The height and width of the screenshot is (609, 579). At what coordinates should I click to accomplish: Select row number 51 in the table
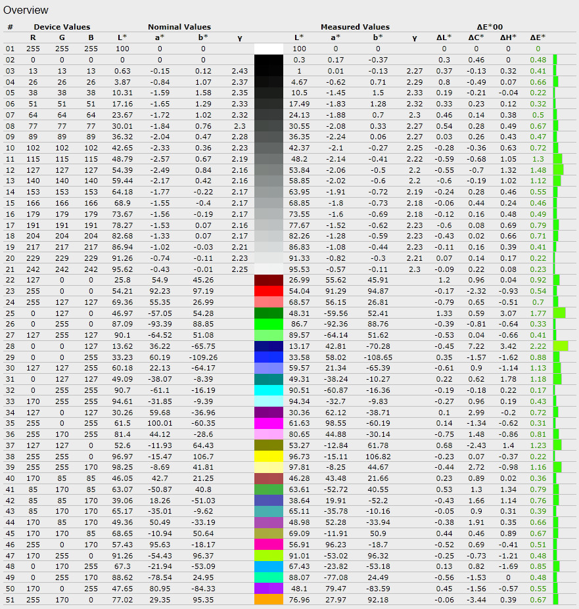(10, 599)
